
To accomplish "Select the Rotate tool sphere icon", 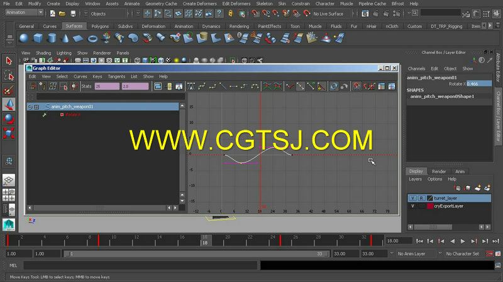I will [9, 118].
